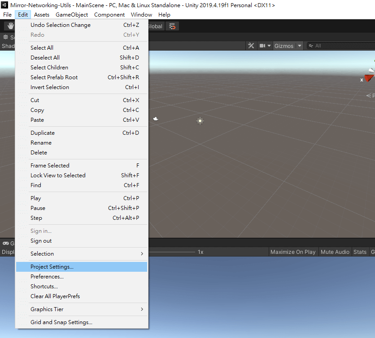The height and width of the screenshot is (338, 375).
Task: Choose Lock View to Selected
Action: click(x=82, y=175)
